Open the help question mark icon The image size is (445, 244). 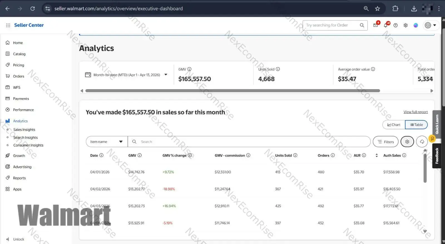[395, 25]
